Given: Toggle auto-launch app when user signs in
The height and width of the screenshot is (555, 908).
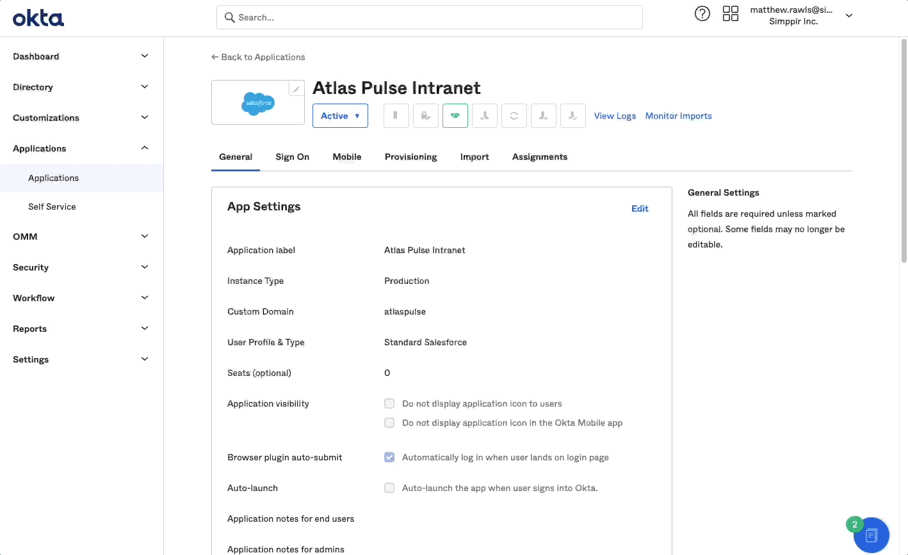Looking at the screenshot, I should (x=389, y=488).
